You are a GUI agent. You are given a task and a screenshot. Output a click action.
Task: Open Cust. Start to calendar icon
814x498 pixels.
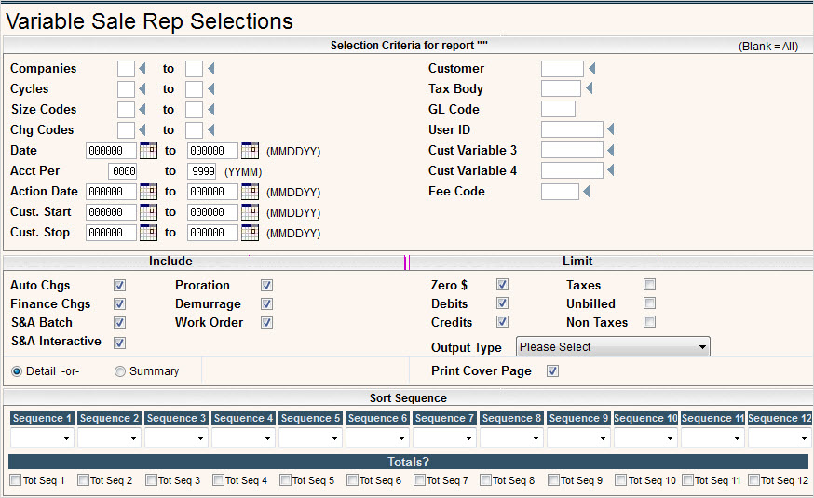pyautogui.click(x=250, y=212)
